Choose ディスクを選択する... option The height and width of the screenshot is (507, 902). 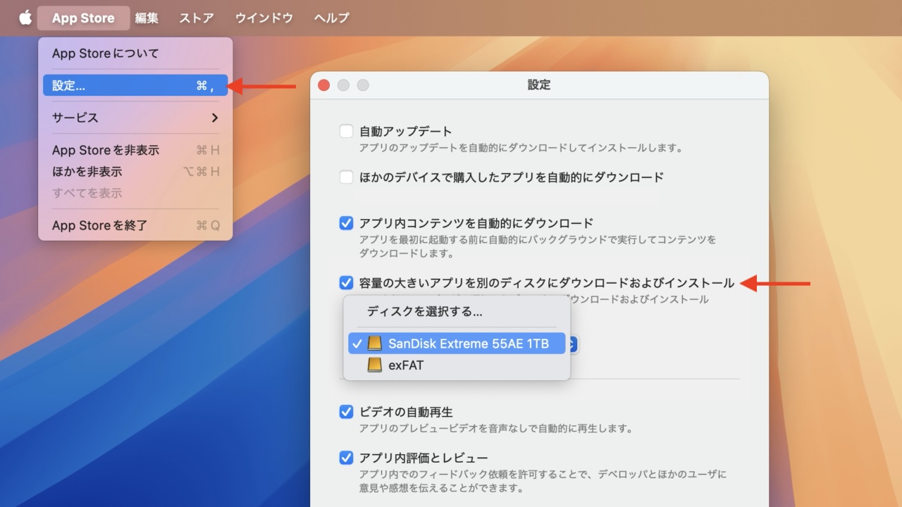pos(456,311)
